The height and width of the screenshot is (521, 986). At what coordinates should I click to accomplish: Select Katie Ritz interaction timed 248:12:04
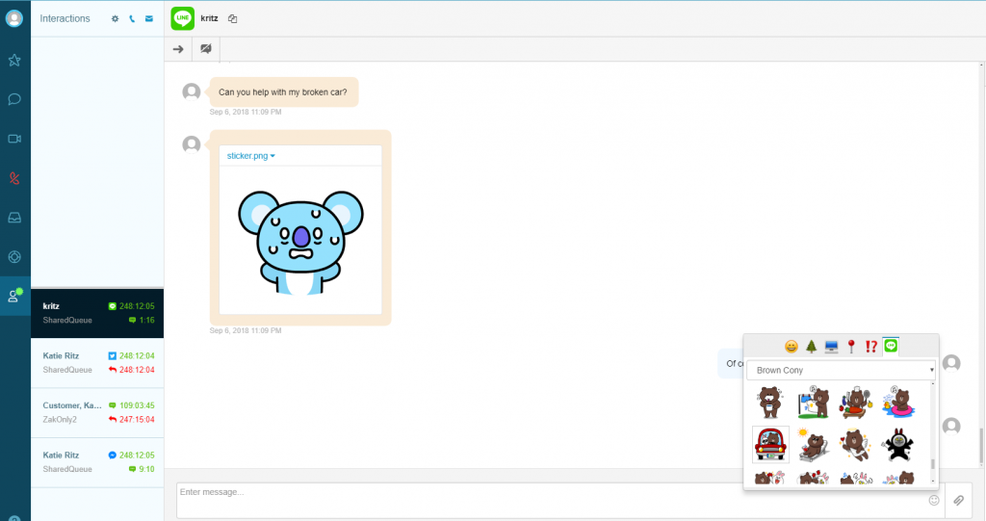(97, 363)
